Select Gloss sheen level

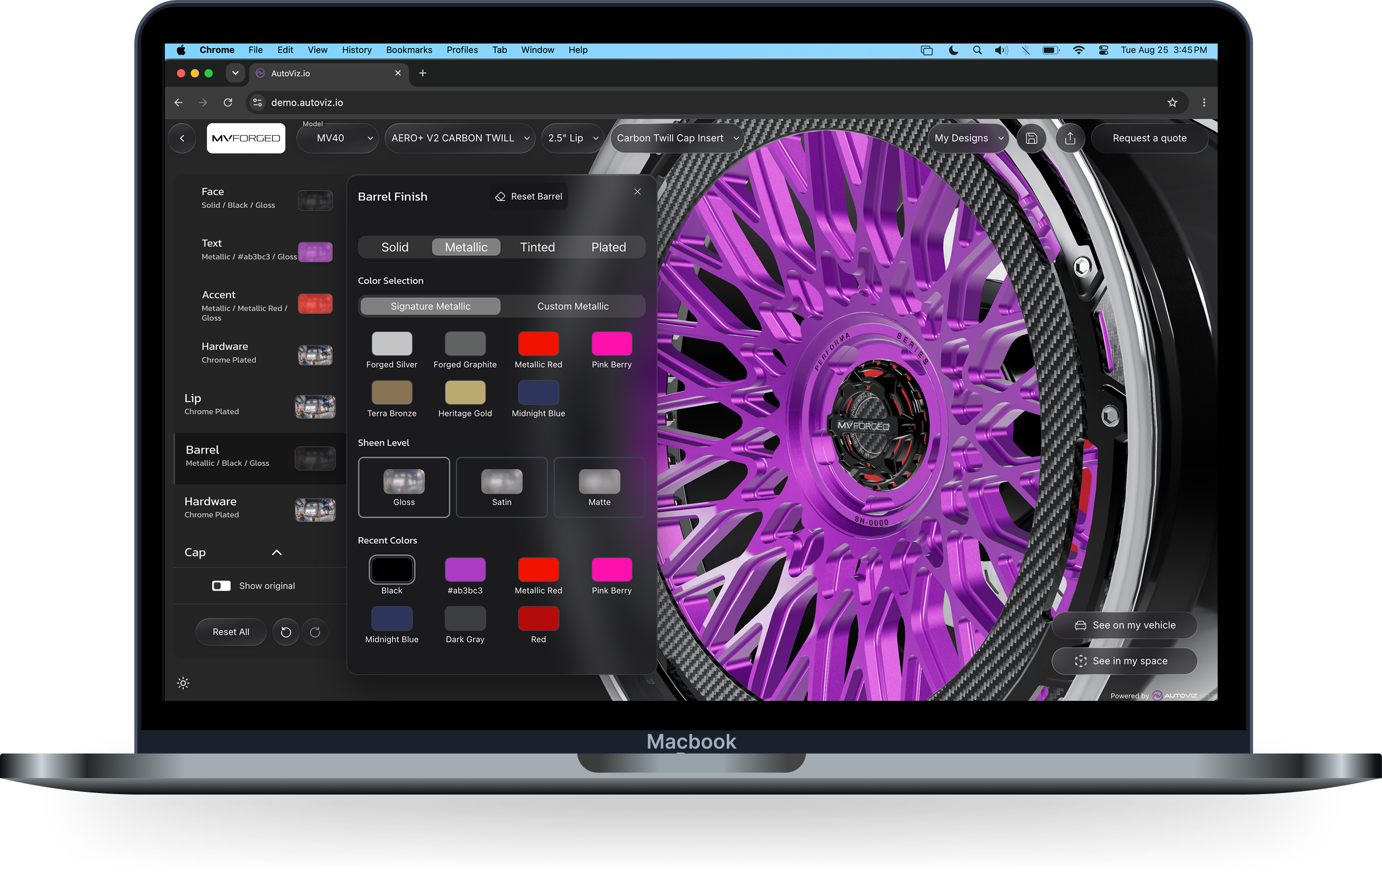click(403, 487)
